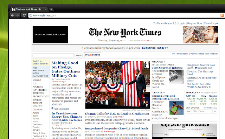Viewport: 225px width, 139px height.
Task: Open Autos in the sidebar
Action: [36, 73]
